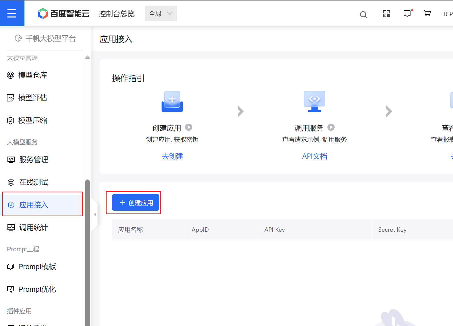The height and width of the screenshot is (326, 453).
Task: Click the ICP link in header
Action: [448, 14]
